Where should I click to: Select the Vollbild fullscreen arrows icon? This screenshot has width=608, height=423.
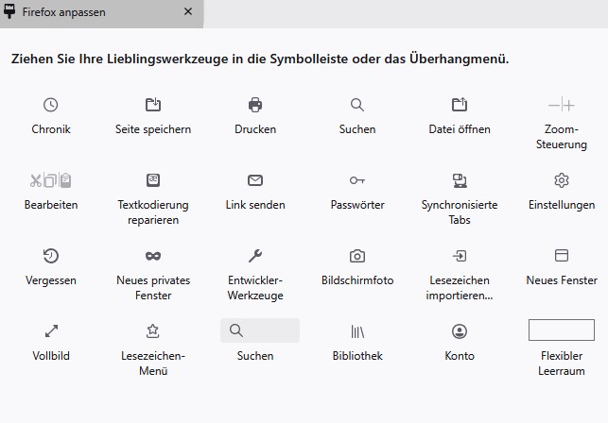coord(51,331)
